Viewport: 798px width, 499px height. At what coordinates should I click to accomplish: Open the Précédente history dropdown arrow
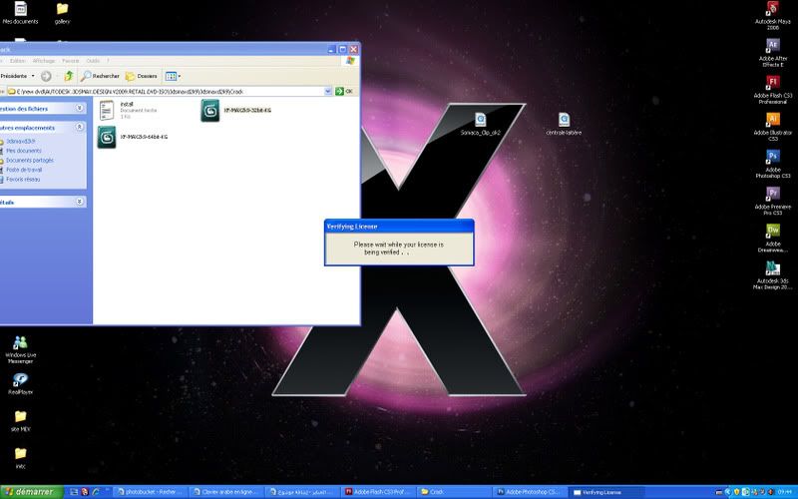click(x=33, y=76)
